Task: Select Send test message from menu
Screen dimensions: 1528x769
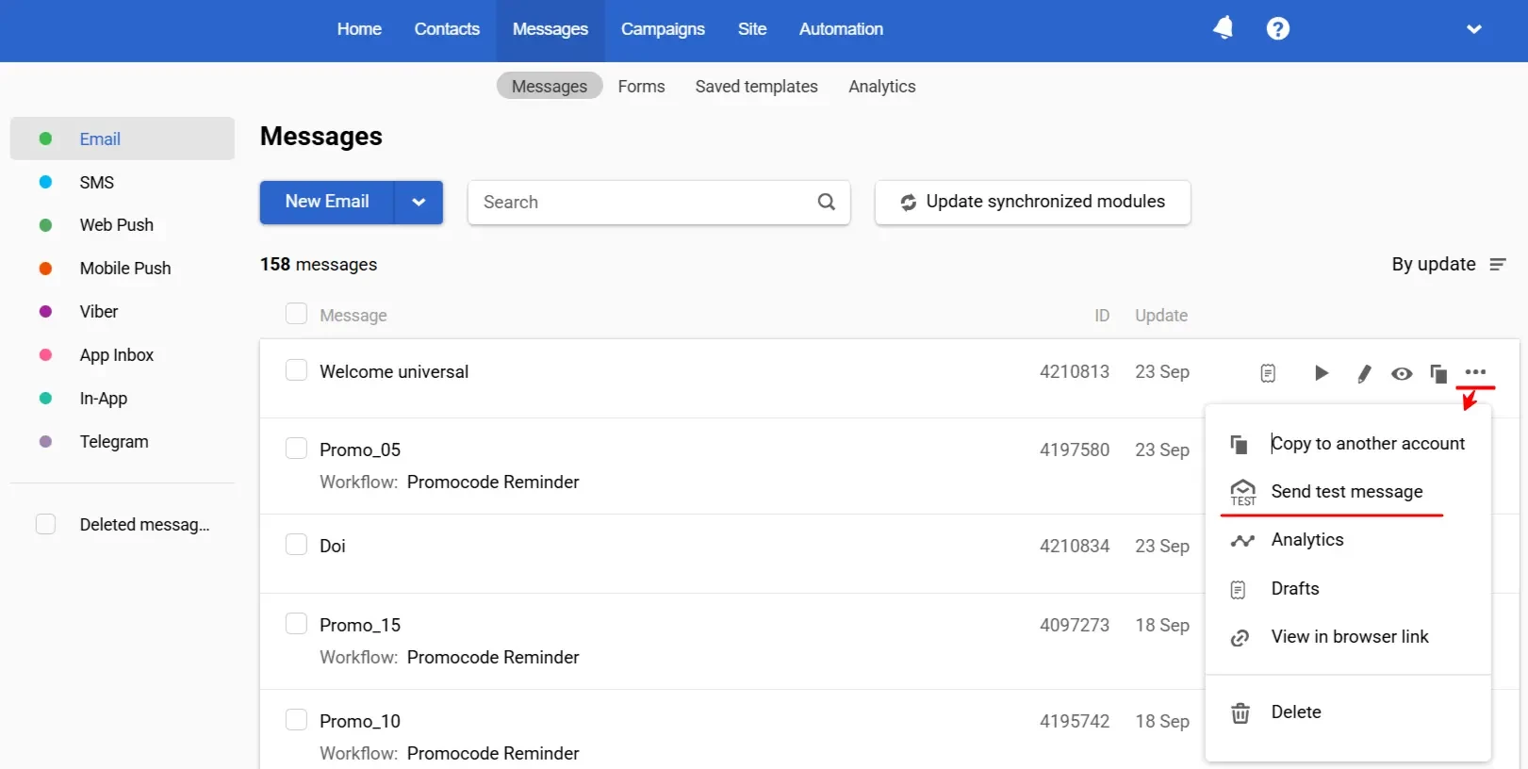Action: pos(1346,492)
